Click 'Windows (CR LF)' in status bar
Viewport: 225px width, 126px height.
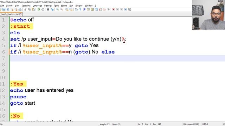point(191,124)
